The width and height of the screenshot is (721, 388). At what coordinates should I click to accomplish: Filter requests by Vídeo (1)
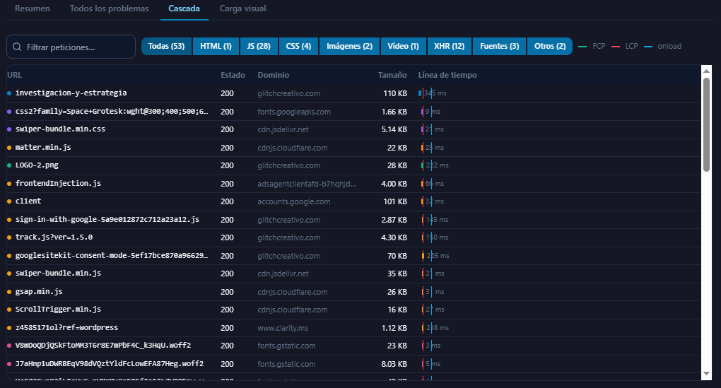[x=403, y=47]
